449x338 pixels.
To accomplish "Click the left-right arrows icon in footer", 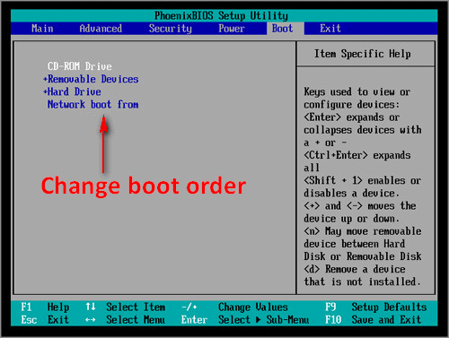I will coord(91,320).
